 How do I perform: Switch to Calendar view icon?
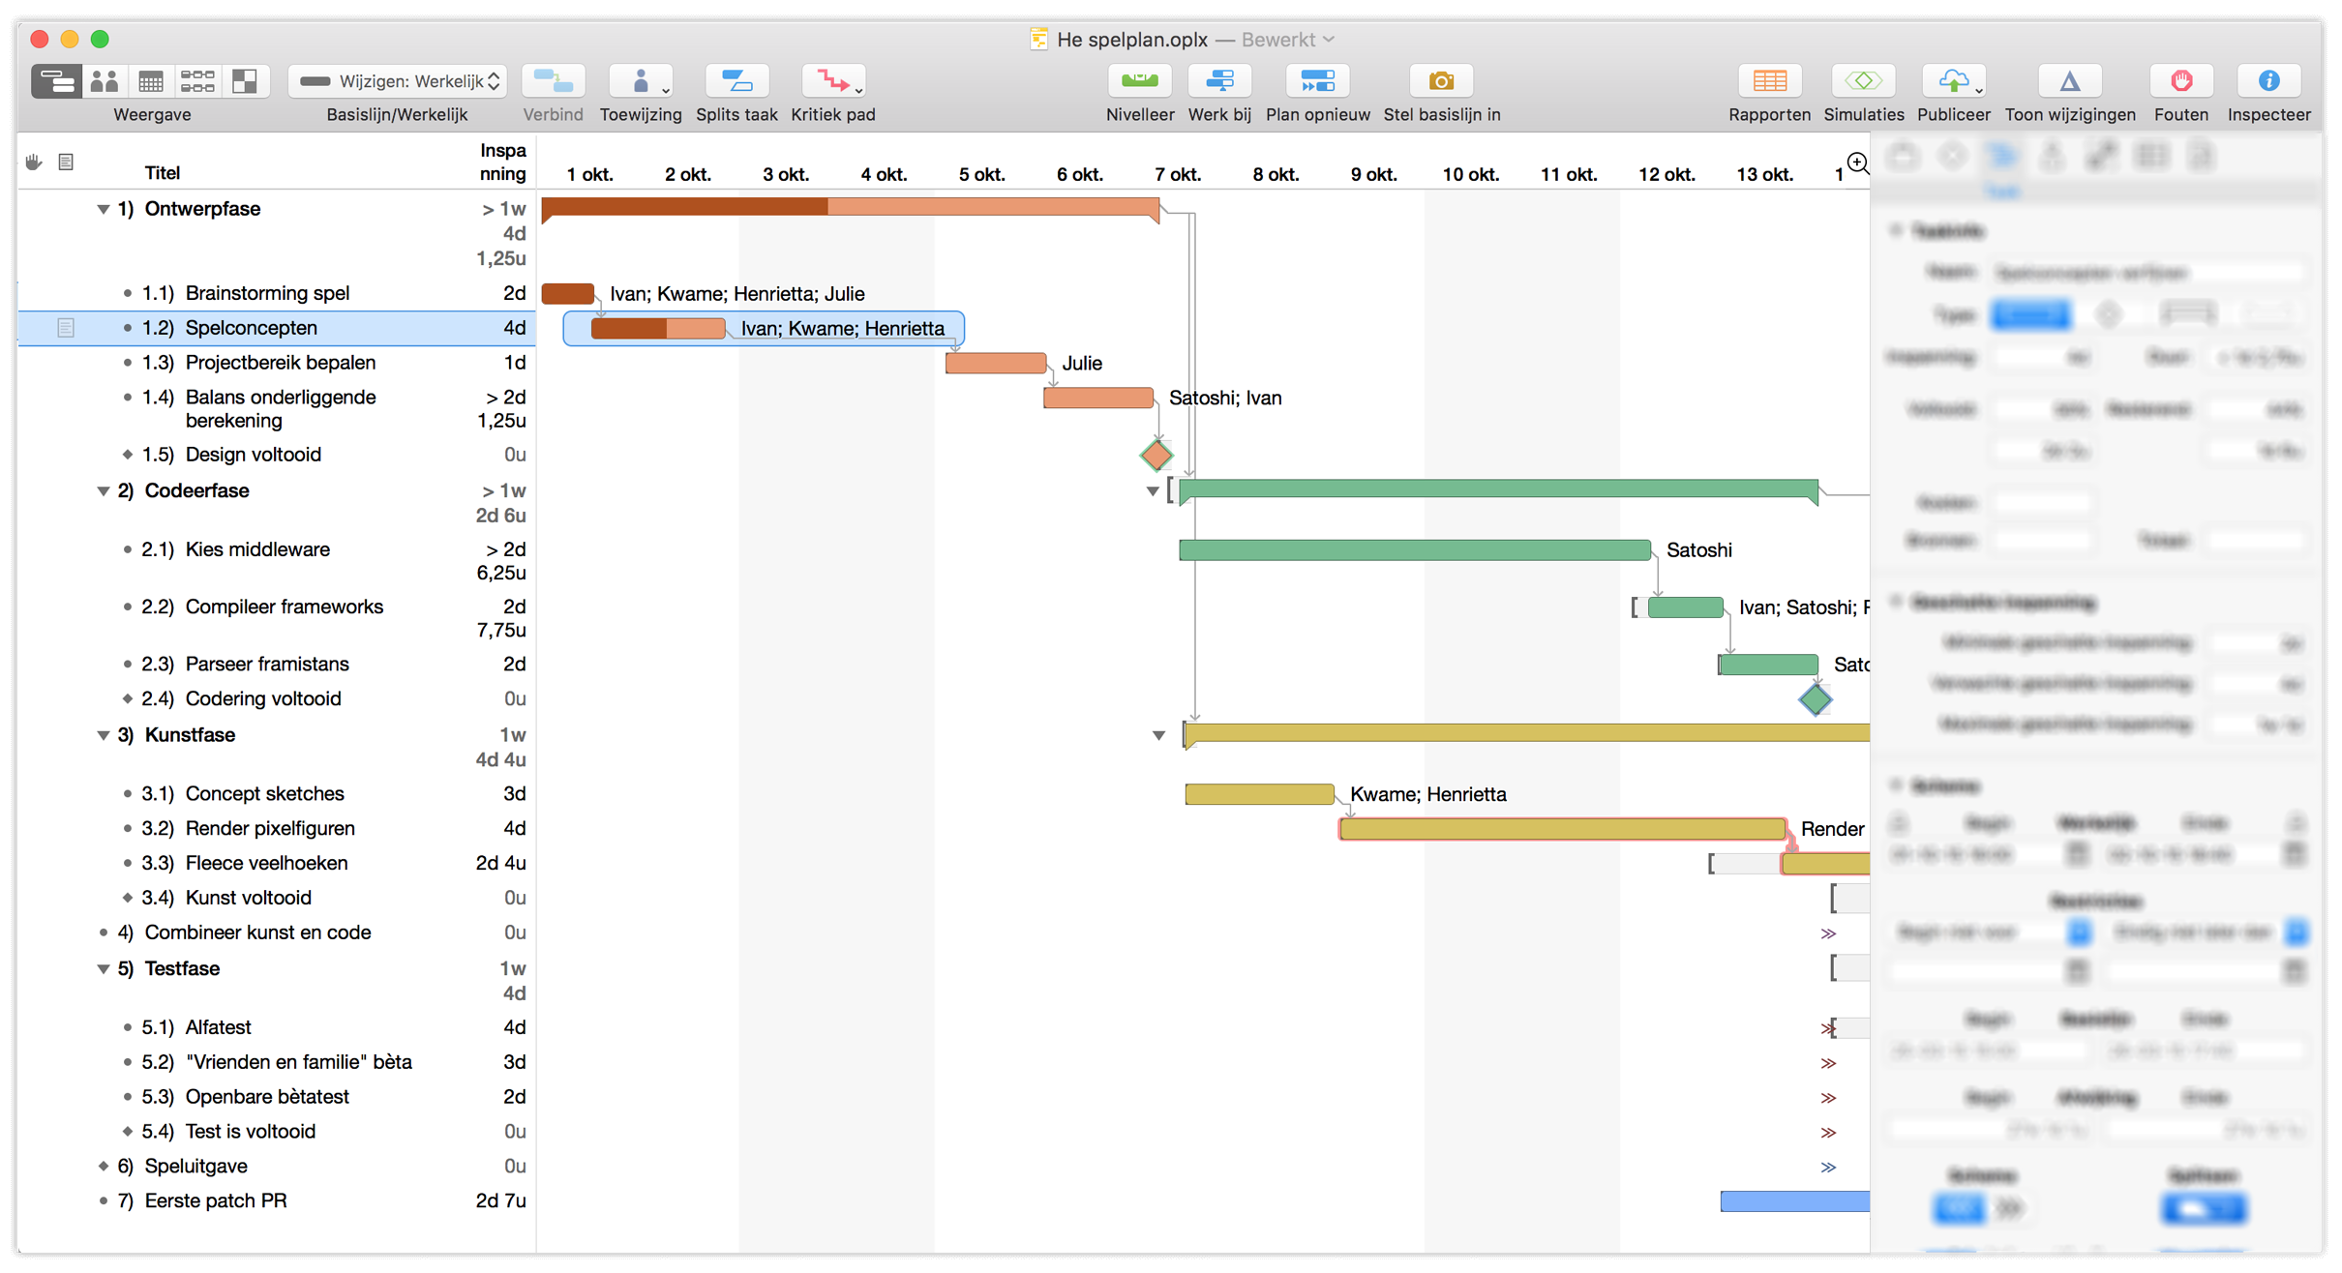click(151, 81)
